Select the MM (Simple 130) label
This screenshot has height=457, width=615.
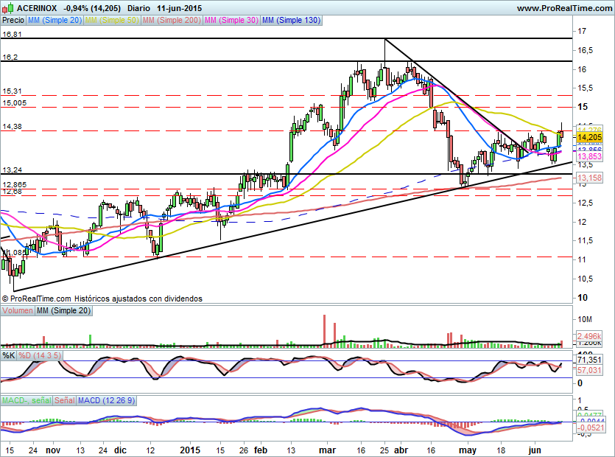tap(291, 21)
